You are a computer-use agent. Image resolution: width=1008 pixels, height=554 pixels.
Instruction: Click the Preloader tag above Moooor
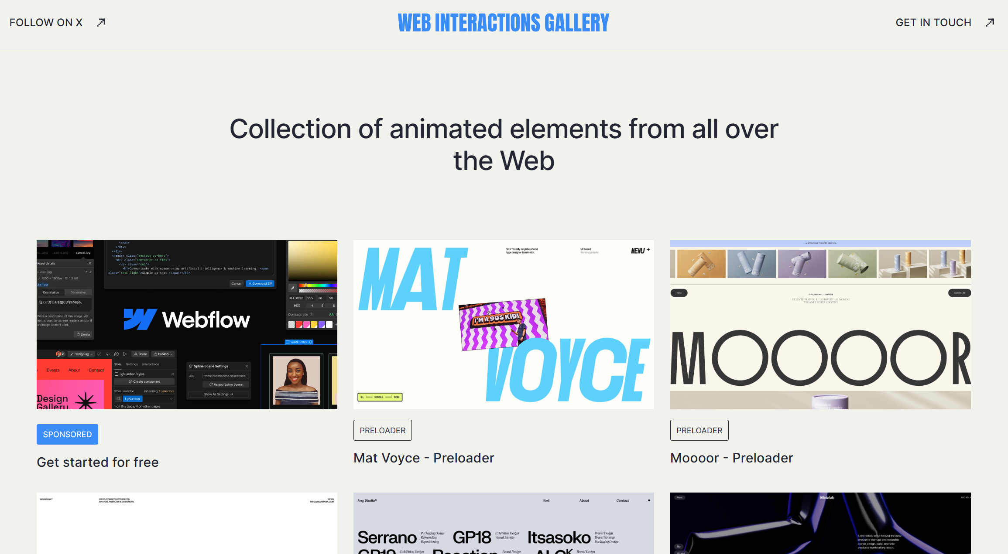tap(699, 430)
